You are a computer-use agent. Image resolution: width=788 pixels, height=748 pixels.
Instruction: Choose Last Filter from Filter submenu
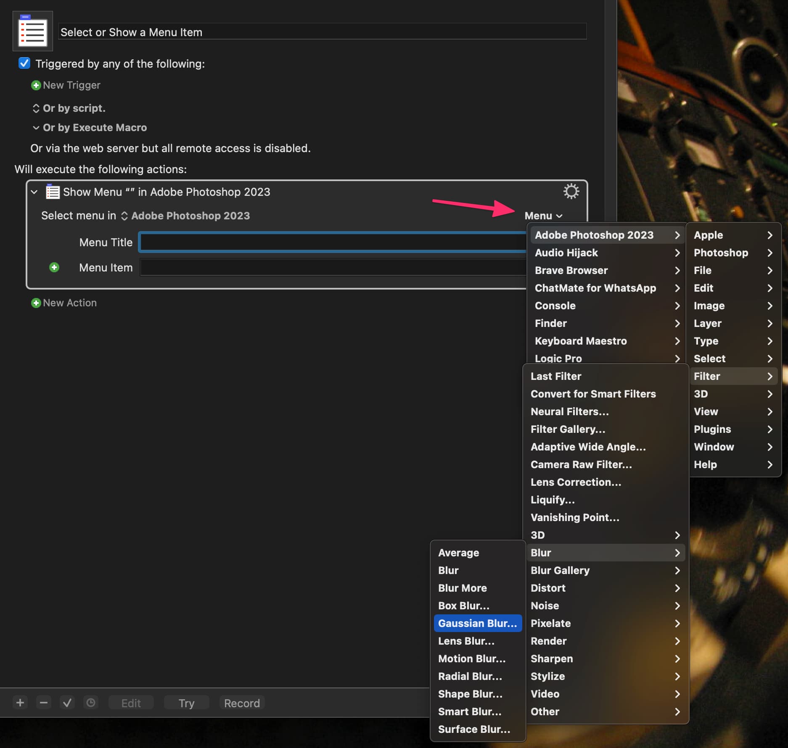pos(606,376)
